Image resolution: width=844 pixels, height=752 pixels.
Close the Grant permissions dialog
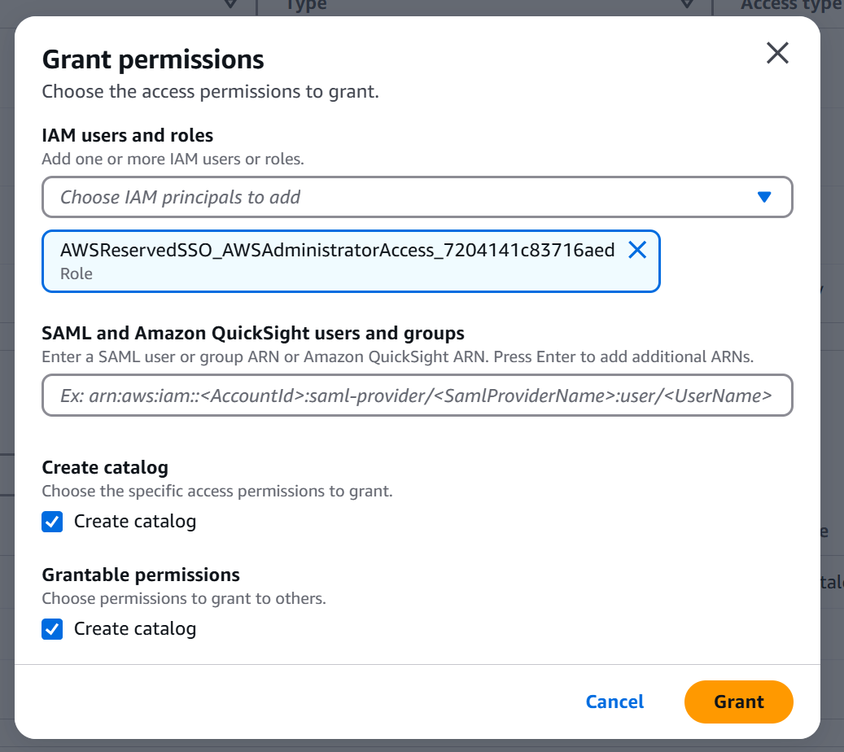pos(777,54)
